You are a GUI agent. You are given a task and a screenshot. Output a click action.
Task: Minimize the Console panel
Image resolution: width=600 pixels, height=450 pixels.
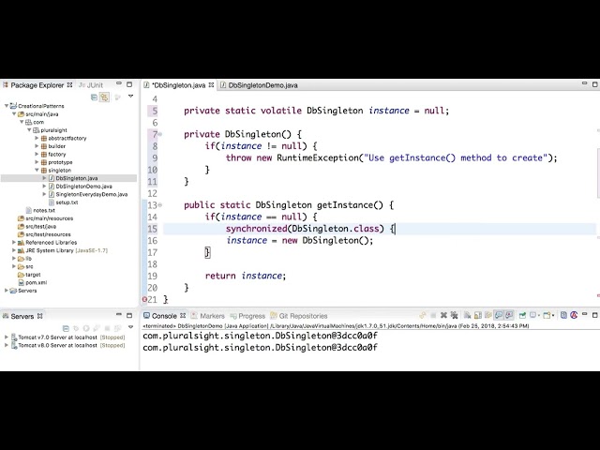pos(584,314)
